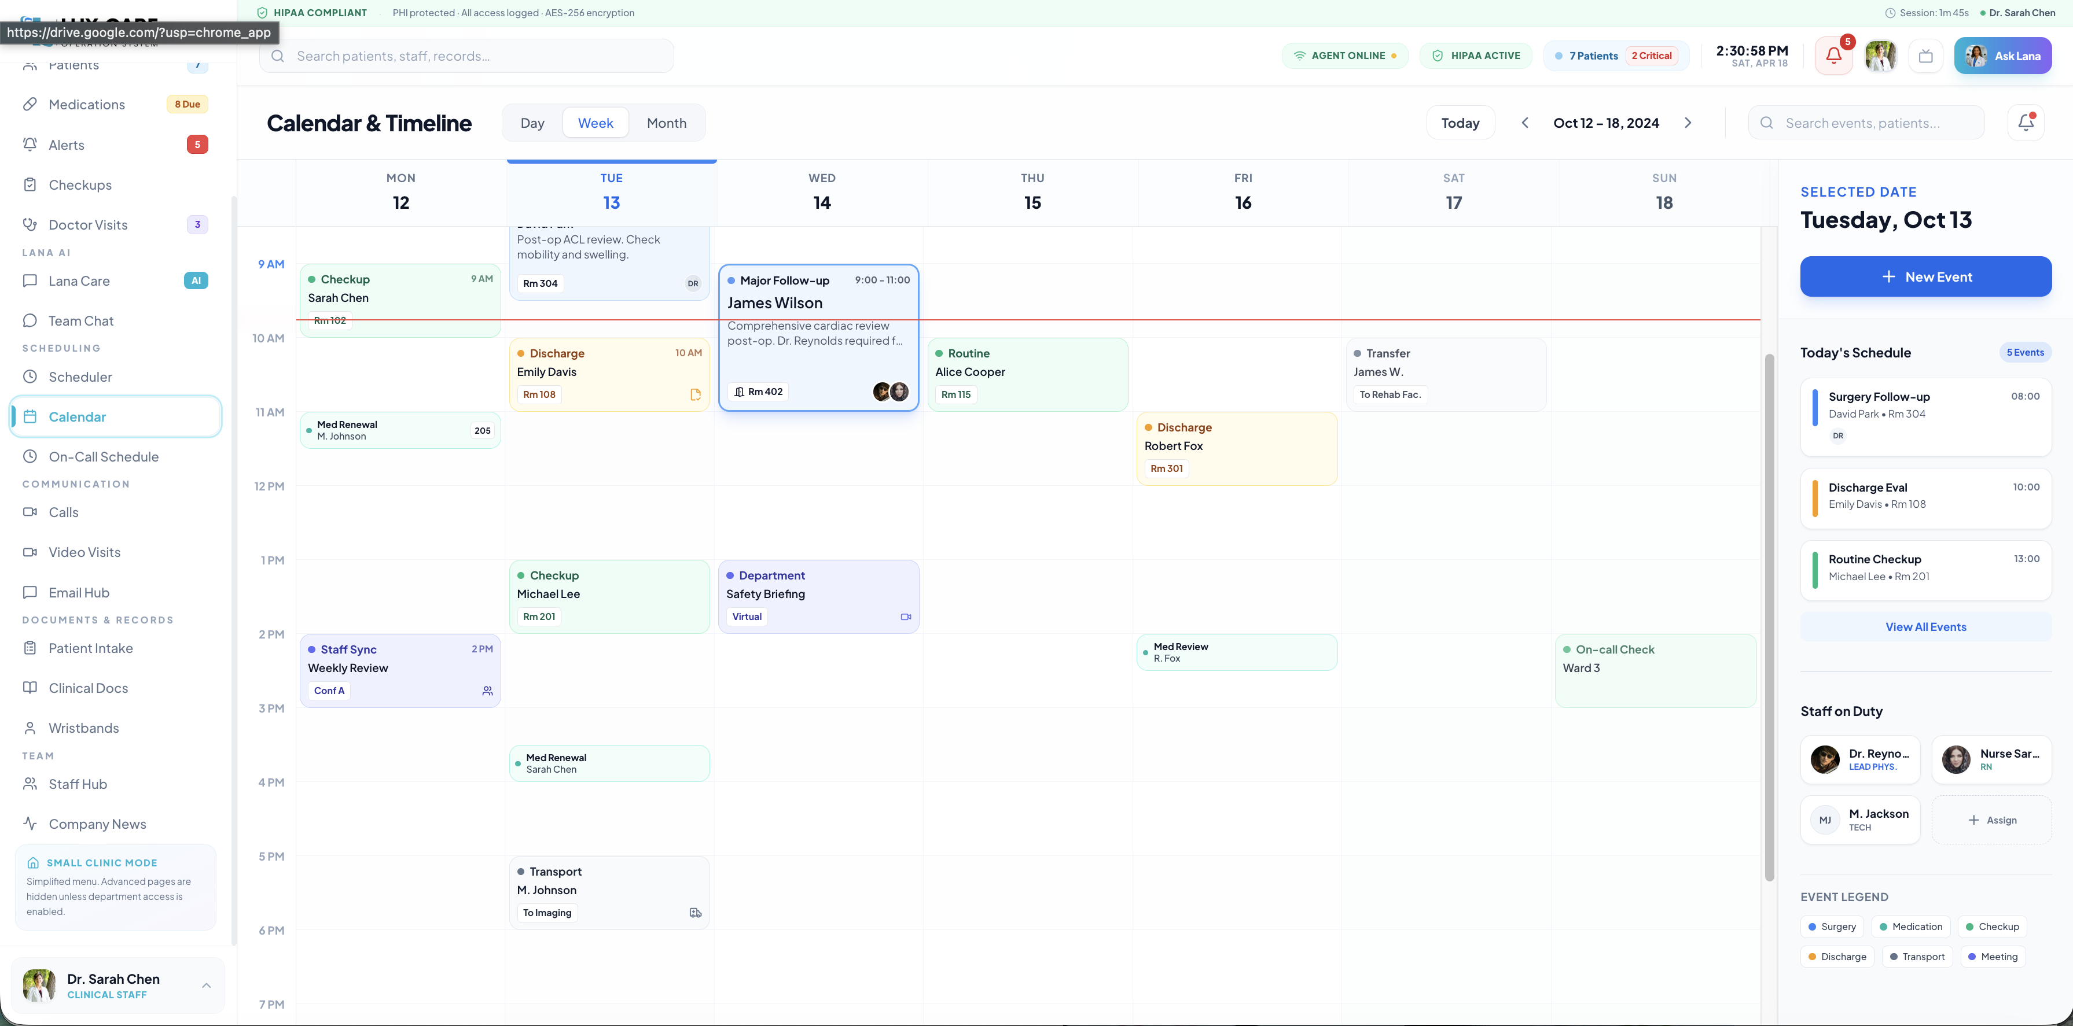The width and height of the screenshot is (2073, 1026).
Task: Open Scheduler in the sidebar
Action: 116,377
